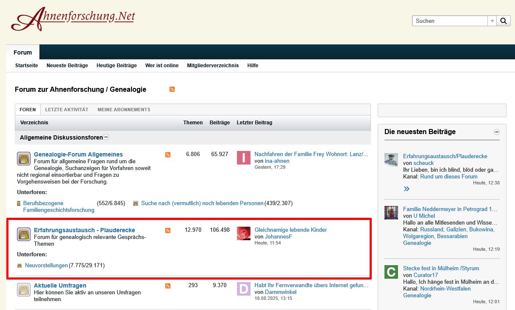
Task: Open RSS feed for Genealogie-Forum Allgemeines
Action: (x=168, y=155)
